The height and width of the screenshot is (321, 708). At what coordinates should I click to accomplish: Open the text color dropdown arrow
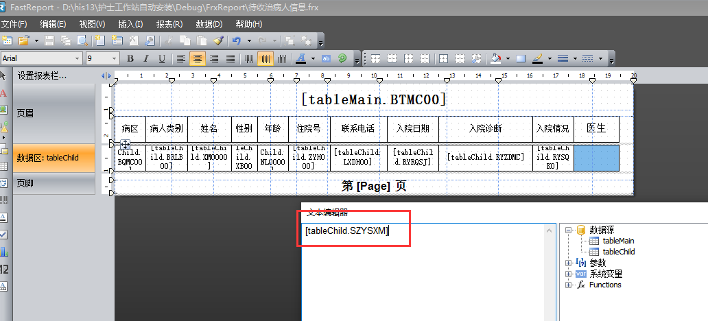click(x=313, y=58)
